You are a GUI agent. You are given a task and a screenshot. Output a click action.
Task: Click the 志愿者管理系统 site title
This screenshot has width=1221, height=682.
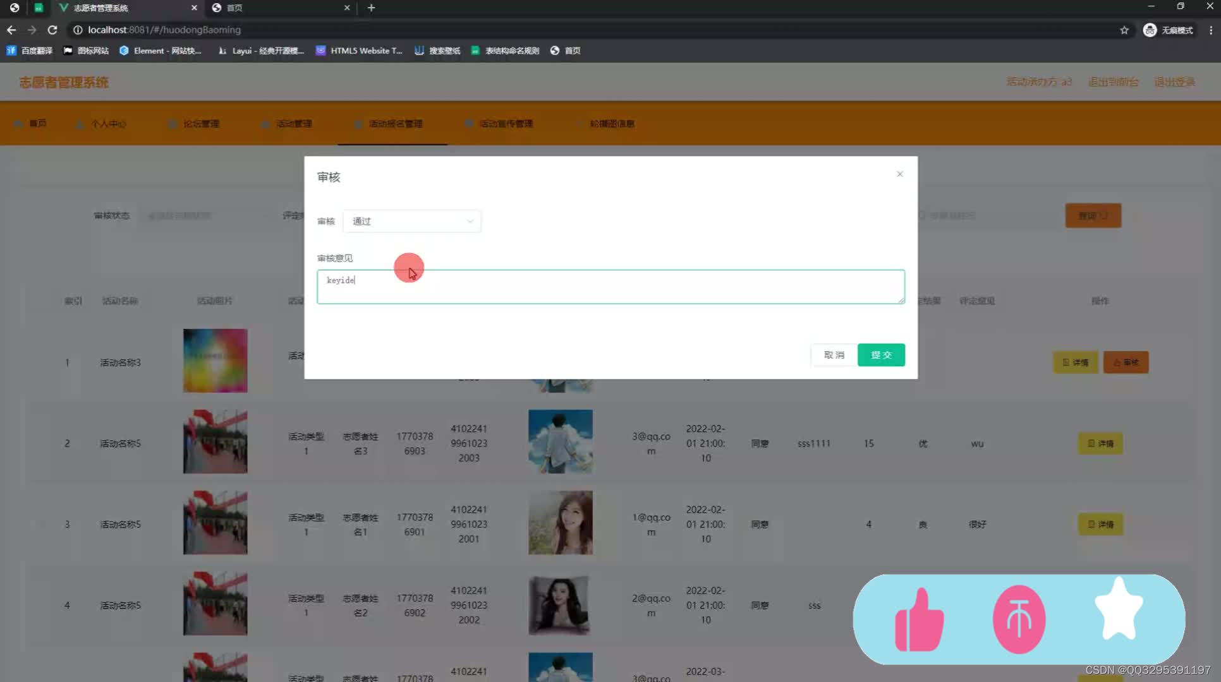click(64, 82)
